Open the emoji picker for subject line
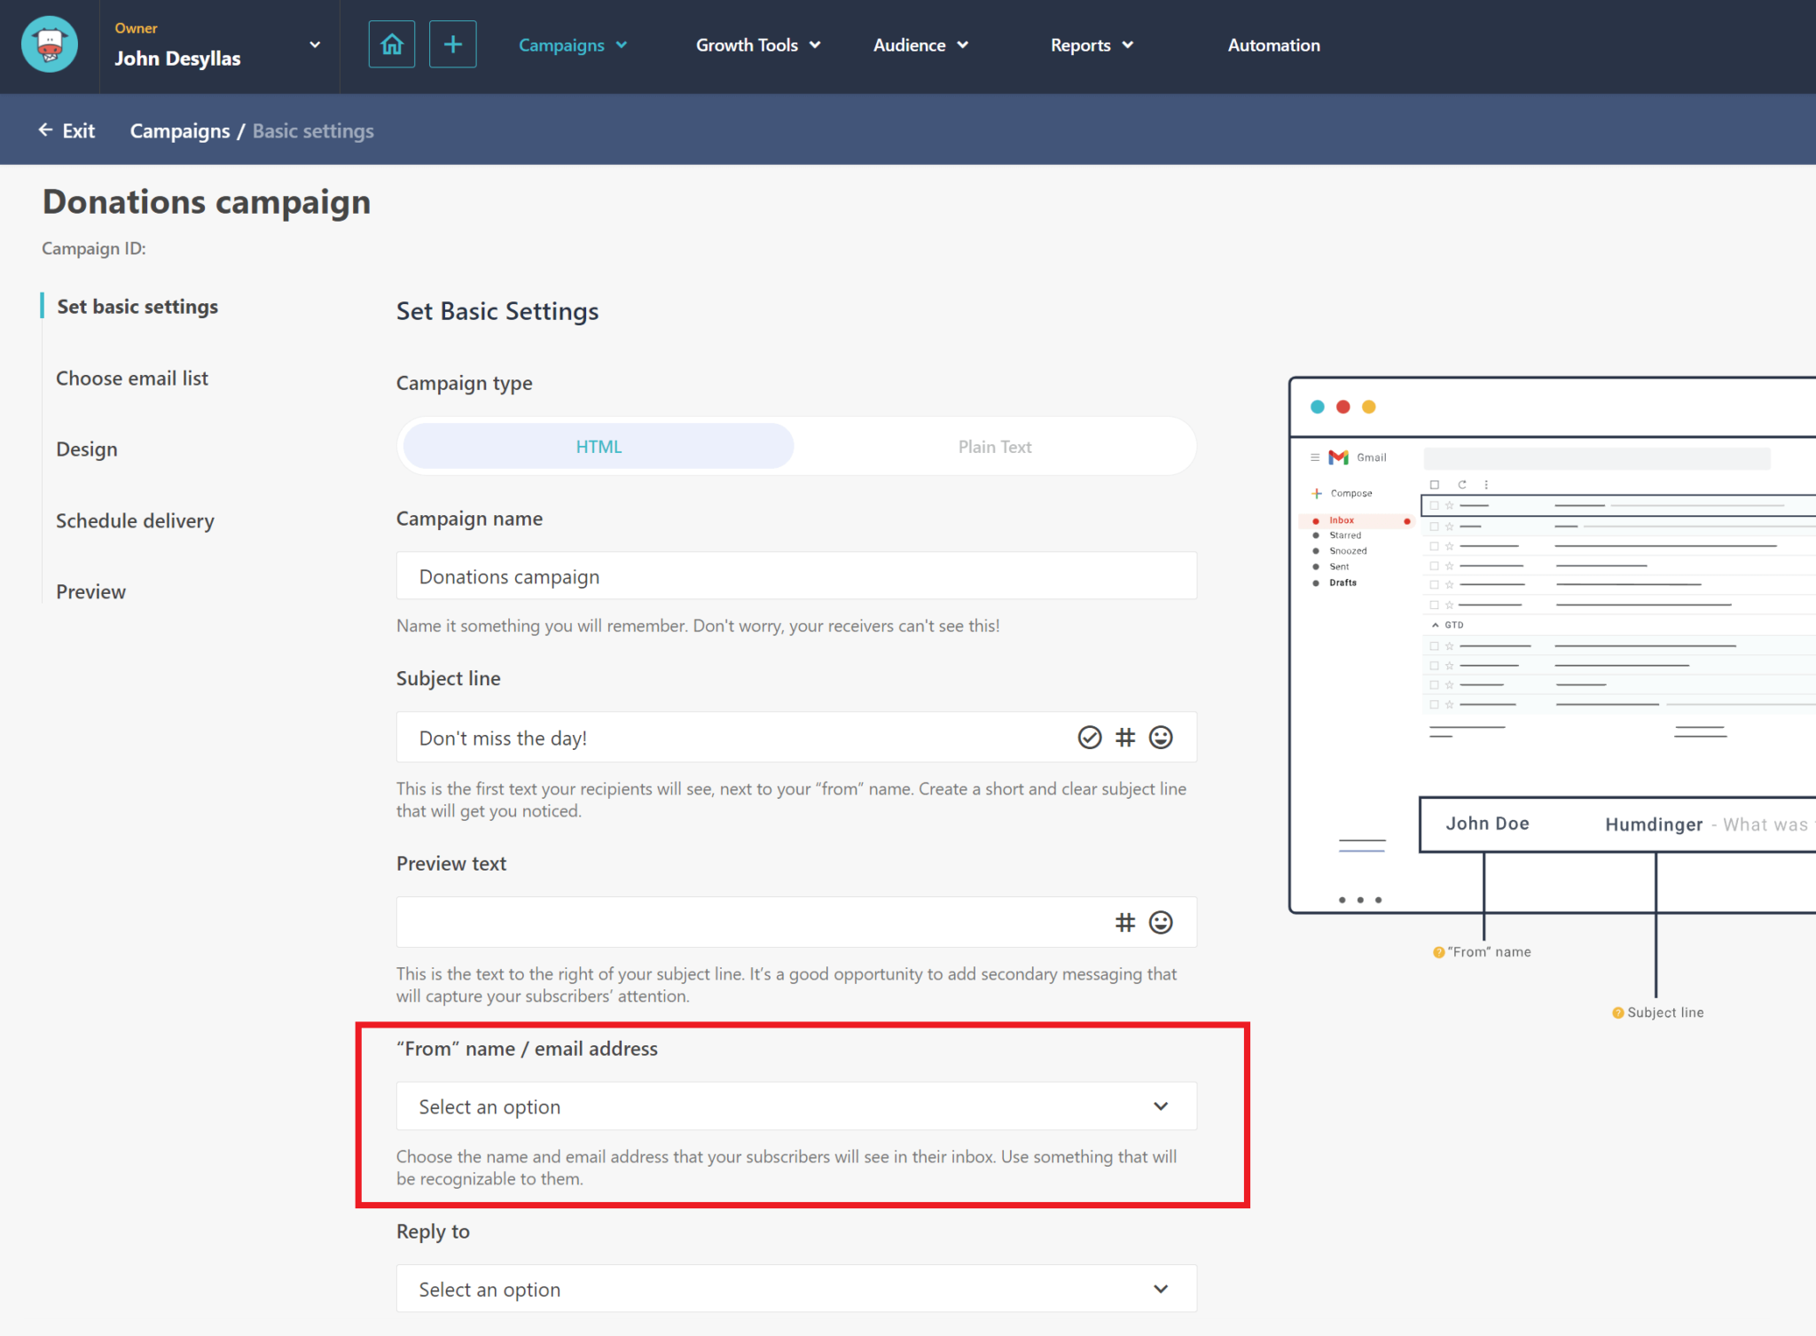 1161,737
